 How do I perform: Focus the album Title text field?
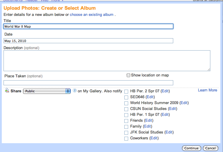pyautogui.click(x=88, y=26)
